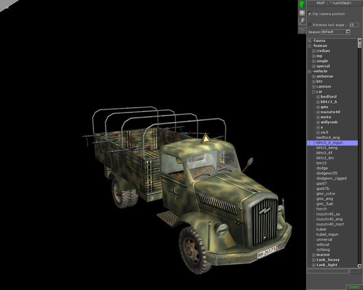Viewport: 363px width, 290px height.
Task: Select the dodgewc55 item in list
Action: (x=327, y=173)
